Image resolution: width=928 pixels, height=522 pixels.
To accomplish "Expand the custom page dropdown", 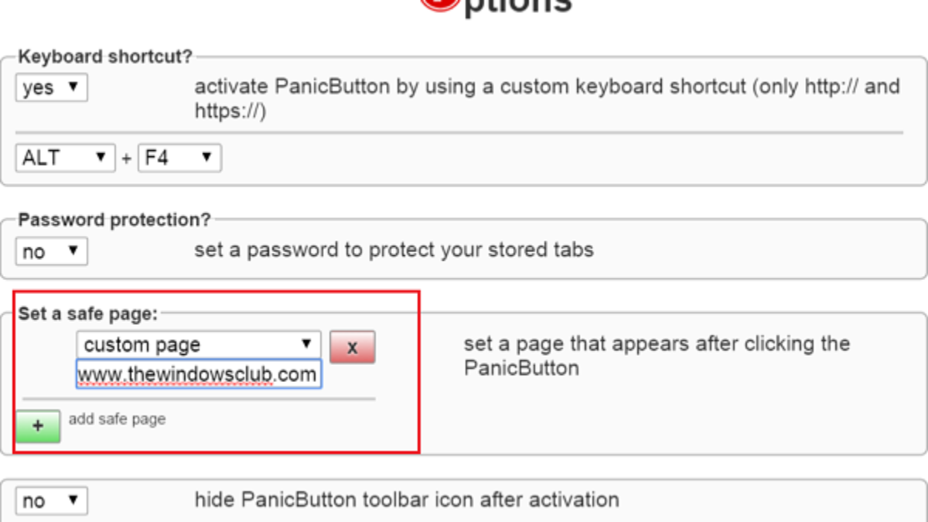I will click(199, 344).
